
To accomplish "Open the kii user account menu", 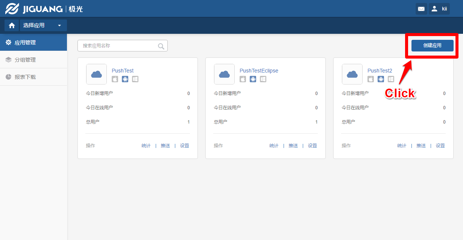I will coord(439,9).
